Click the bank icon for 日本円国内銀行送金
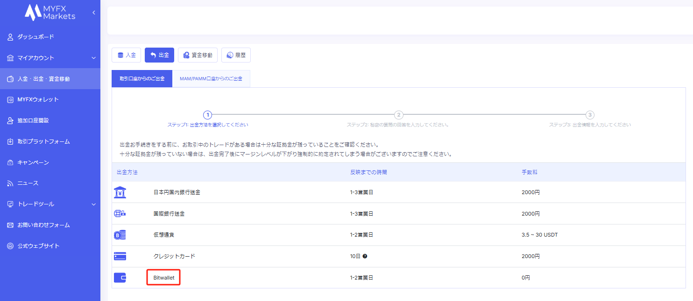 pyautogui.click(x=120, y=192)
